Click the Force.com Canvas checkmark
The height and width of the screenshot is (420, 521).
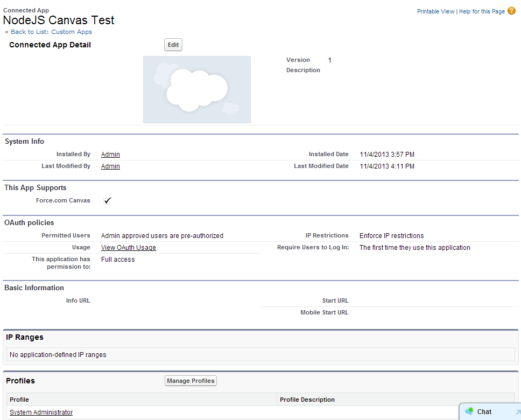107,200
